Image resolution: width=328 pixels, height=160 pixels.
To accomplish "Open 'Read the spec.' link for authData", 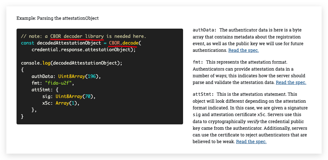I will [243, 51].
